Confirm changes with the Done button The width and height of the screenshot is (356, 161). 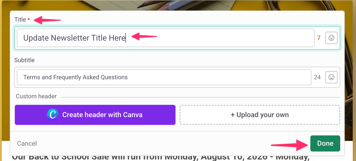tap(325, 143)
